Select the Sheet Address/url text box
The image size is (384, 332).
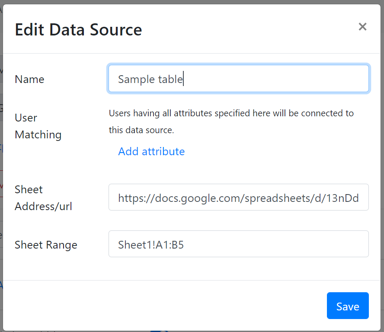[239, 197]
